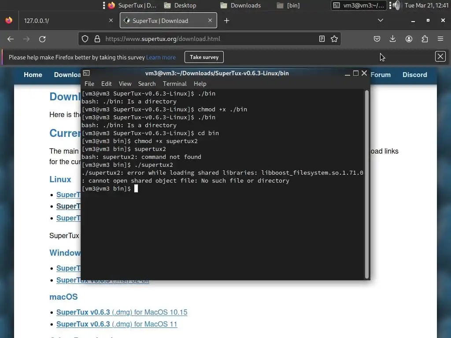
Task: Expand the list all tabs chevron
Action: pos(381,20)
